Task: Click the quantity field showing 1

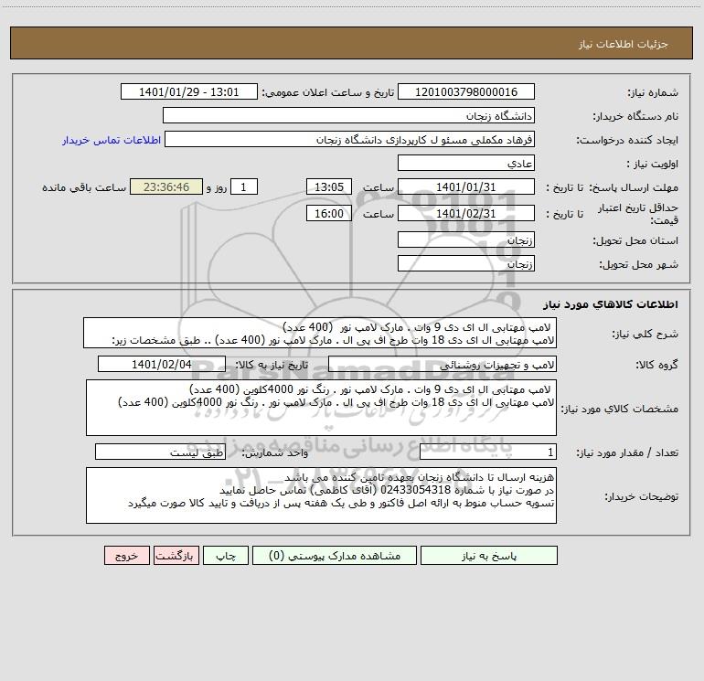Action: click(488, 452)
